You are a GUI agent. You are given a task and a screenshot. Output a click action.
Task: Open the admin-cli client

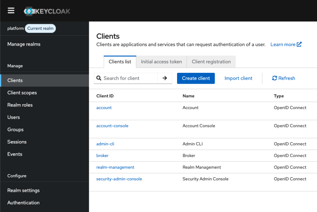click(x=105, y=144)
